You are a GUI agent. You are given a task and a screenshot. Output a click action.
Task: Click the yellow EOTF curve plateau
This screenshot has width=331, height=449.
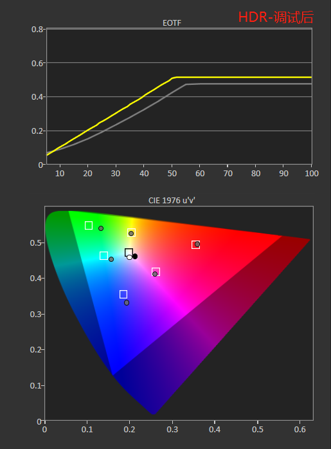pyautogui.click(x=244, y=77)
